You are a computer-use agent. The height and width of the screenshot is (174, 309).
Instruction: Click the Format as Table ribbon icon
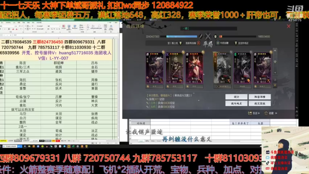69,27
